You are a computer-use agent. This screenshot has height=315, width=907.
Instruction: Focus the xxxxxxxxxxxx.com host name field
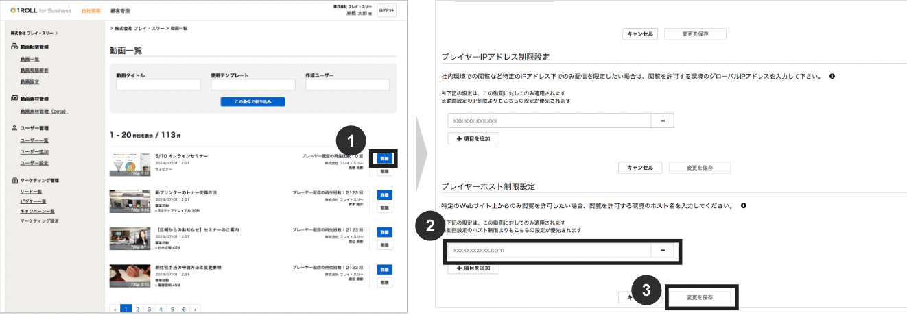[x=549, y=251]
